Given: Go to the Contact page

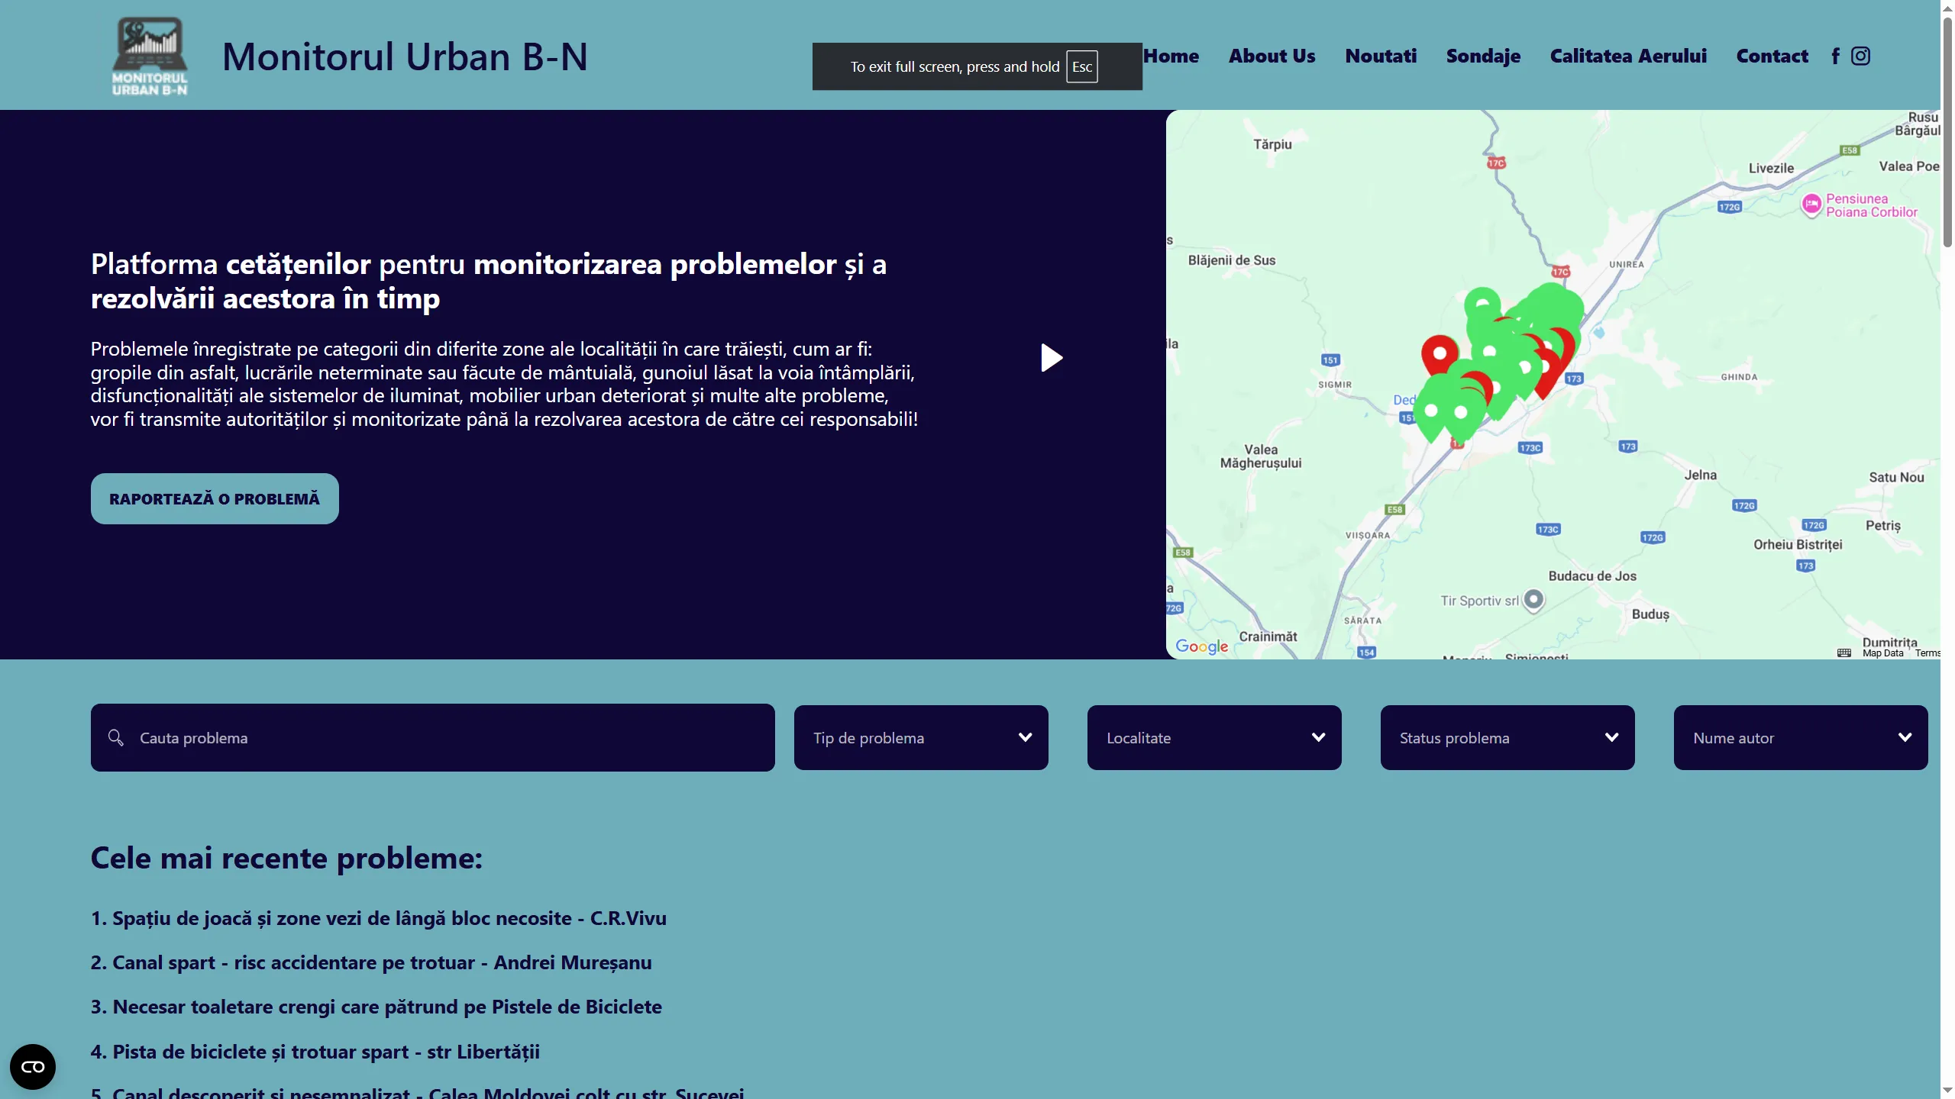Looking at the screenshot, I should [1772, 55].
